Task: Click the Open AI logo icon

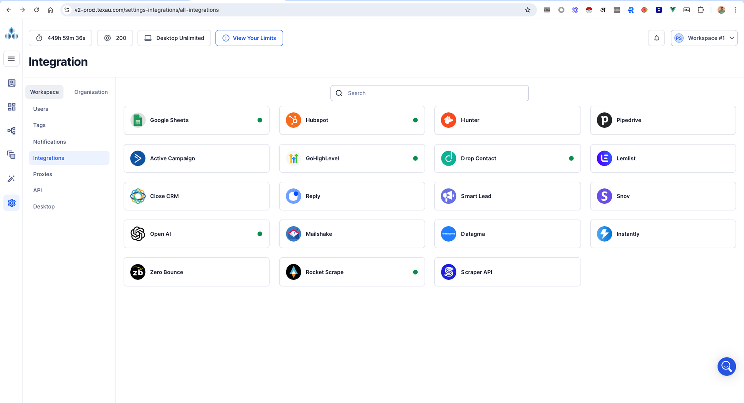Action: coord(138,234)
